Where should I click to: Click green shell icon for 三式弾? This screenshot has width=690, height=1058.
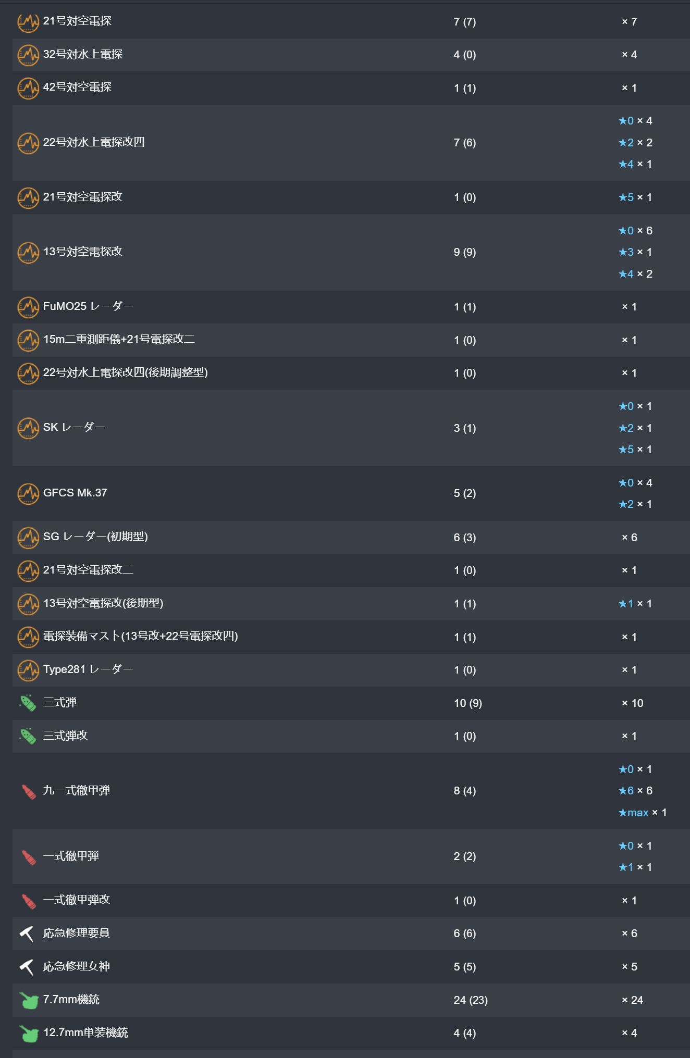point(28,703)
